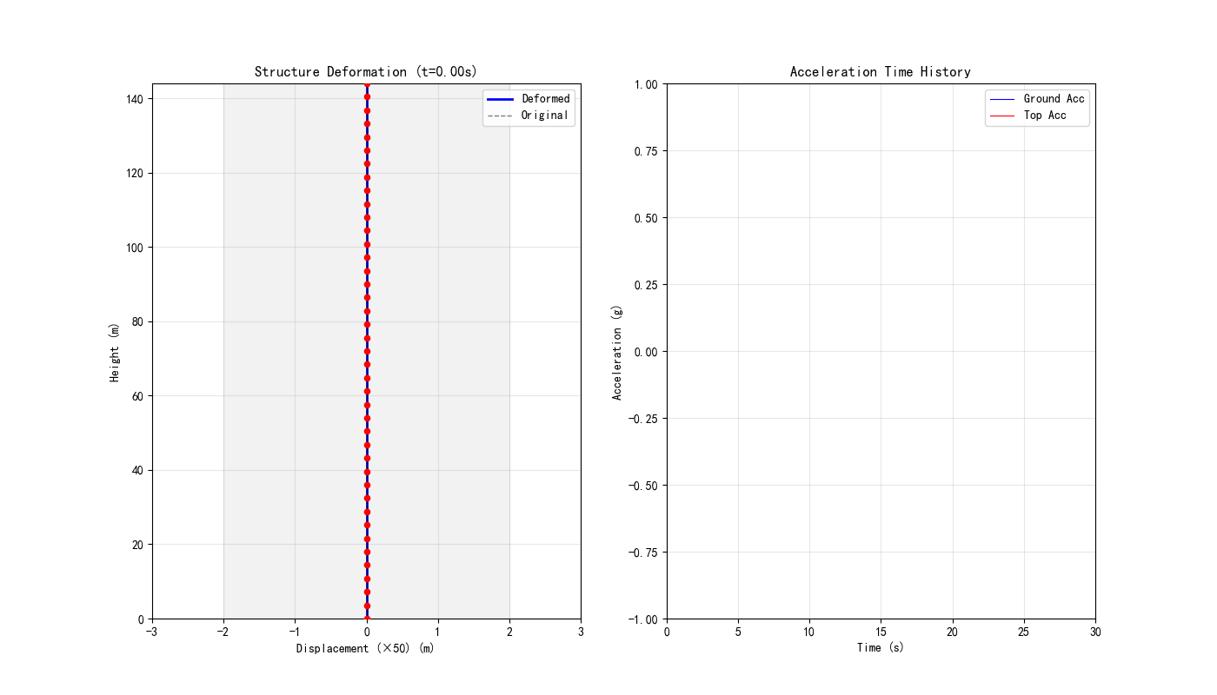Click the 15 tick on Time axis

881,632
